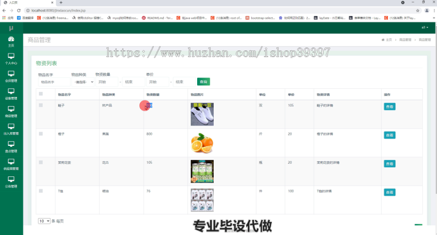
Task: Open 会员管理 from the sidebar
Action: [11, 77]
